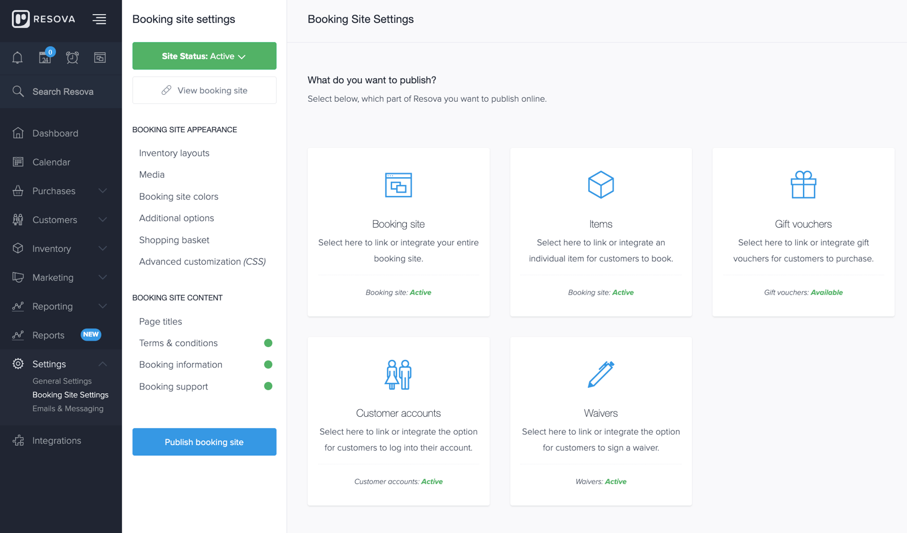The height and width of the screenshot is (533, 907).
Task: Open the Booking site integration card icon
Action: (x=398, y=185)
